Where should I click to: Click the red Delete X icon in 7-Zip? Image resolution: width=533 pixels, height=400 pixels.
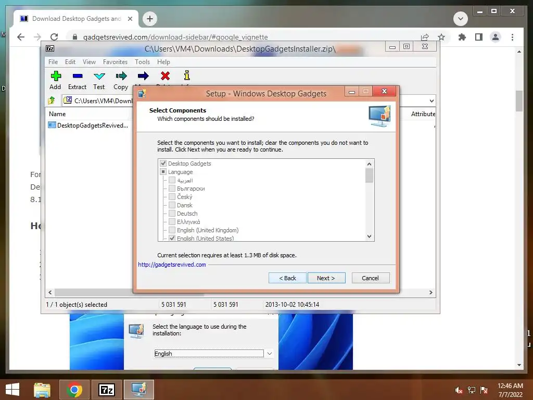click(165, 76)
